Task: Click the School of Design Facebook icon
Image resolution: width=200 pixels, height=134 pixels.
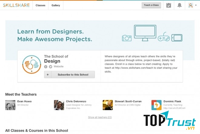Action: 46,66
